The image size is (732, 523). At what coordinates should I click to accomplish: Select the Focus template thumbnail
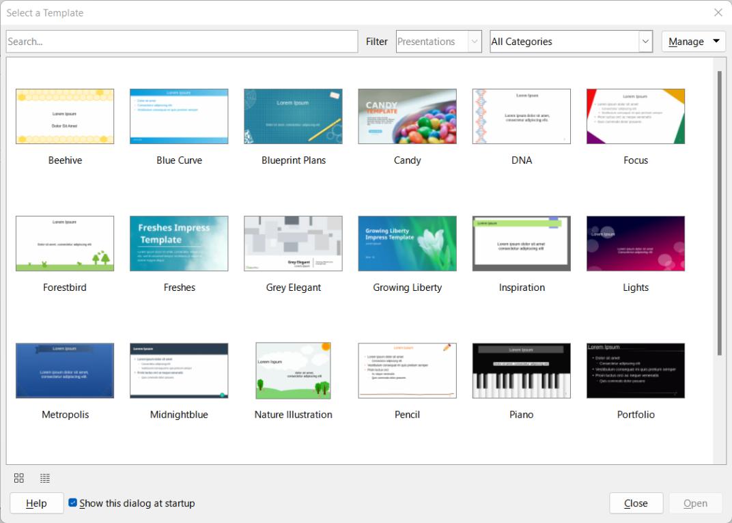point(636,116)
